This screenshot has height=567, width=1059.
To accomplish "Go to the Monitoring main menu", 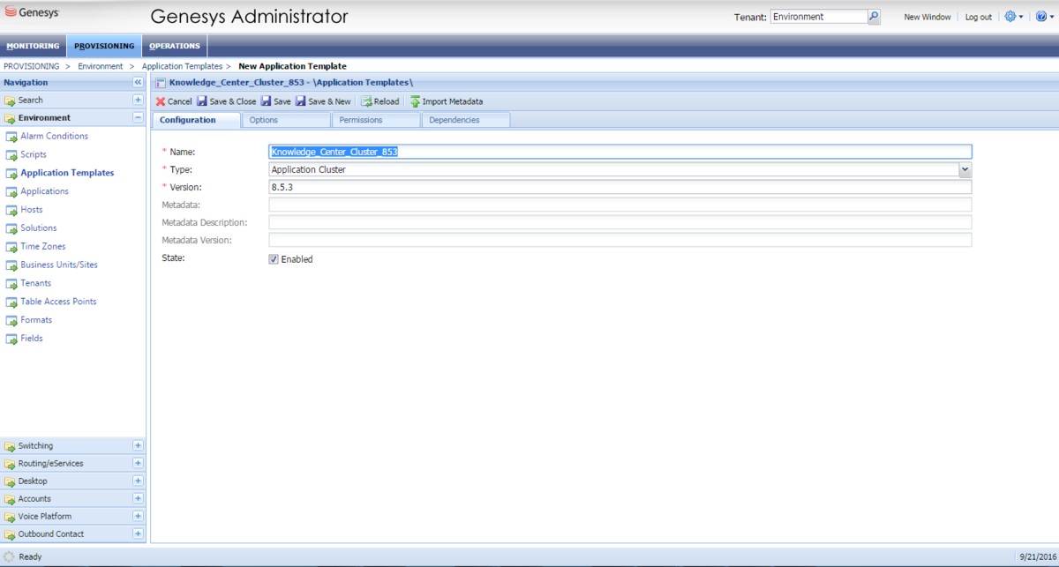I will [x=33, y=46].
